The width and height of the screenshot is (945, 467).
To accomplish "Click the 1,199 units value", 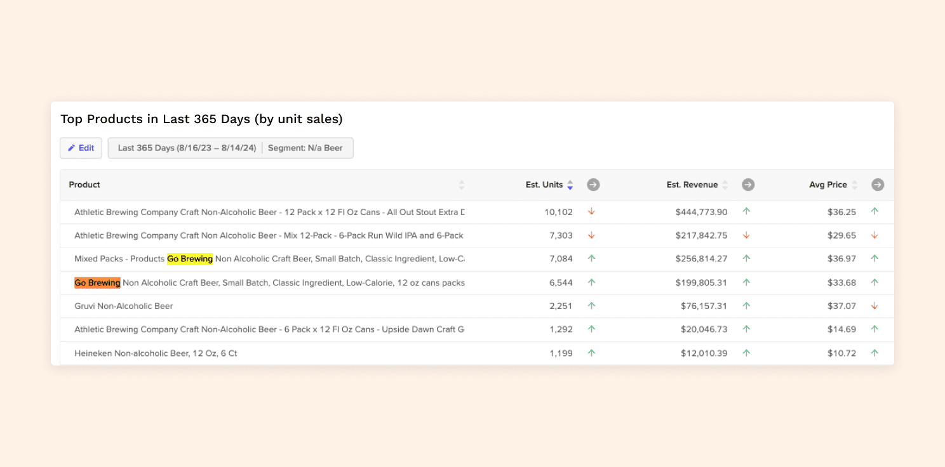I will [561, 353].
